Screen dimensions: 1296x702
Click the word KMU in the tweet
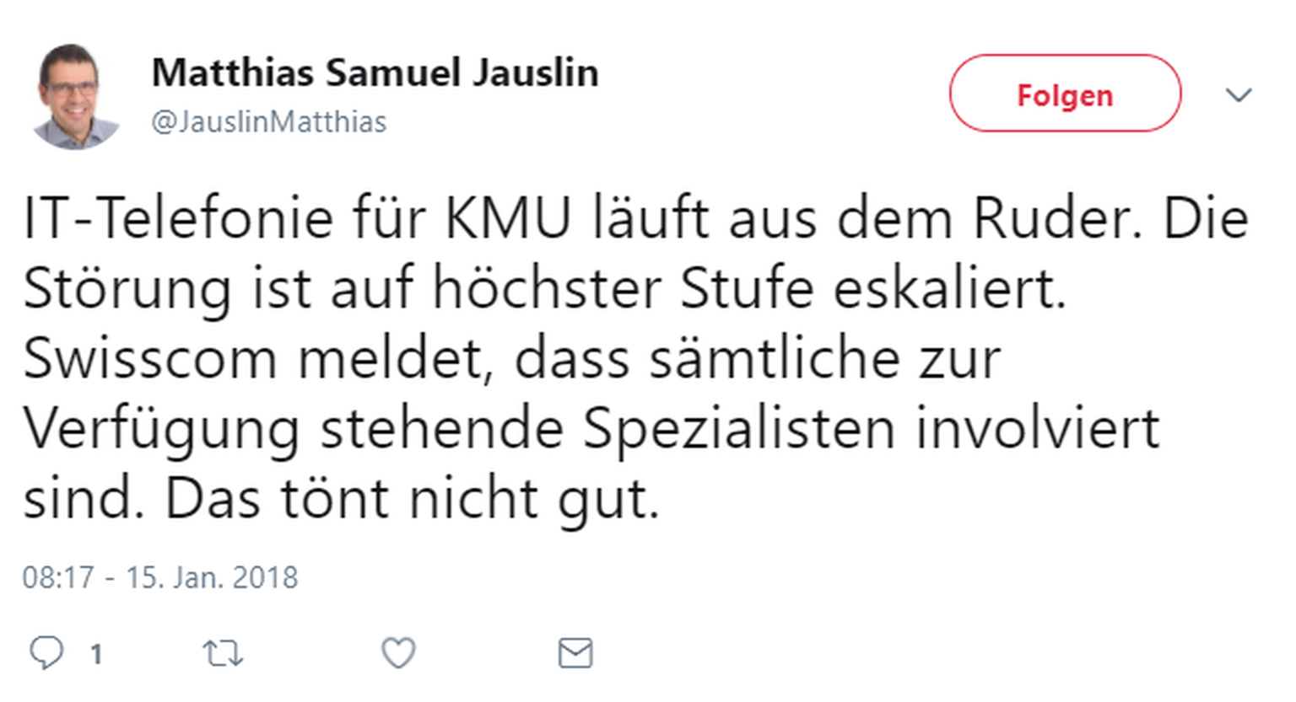tap(508, 219)
